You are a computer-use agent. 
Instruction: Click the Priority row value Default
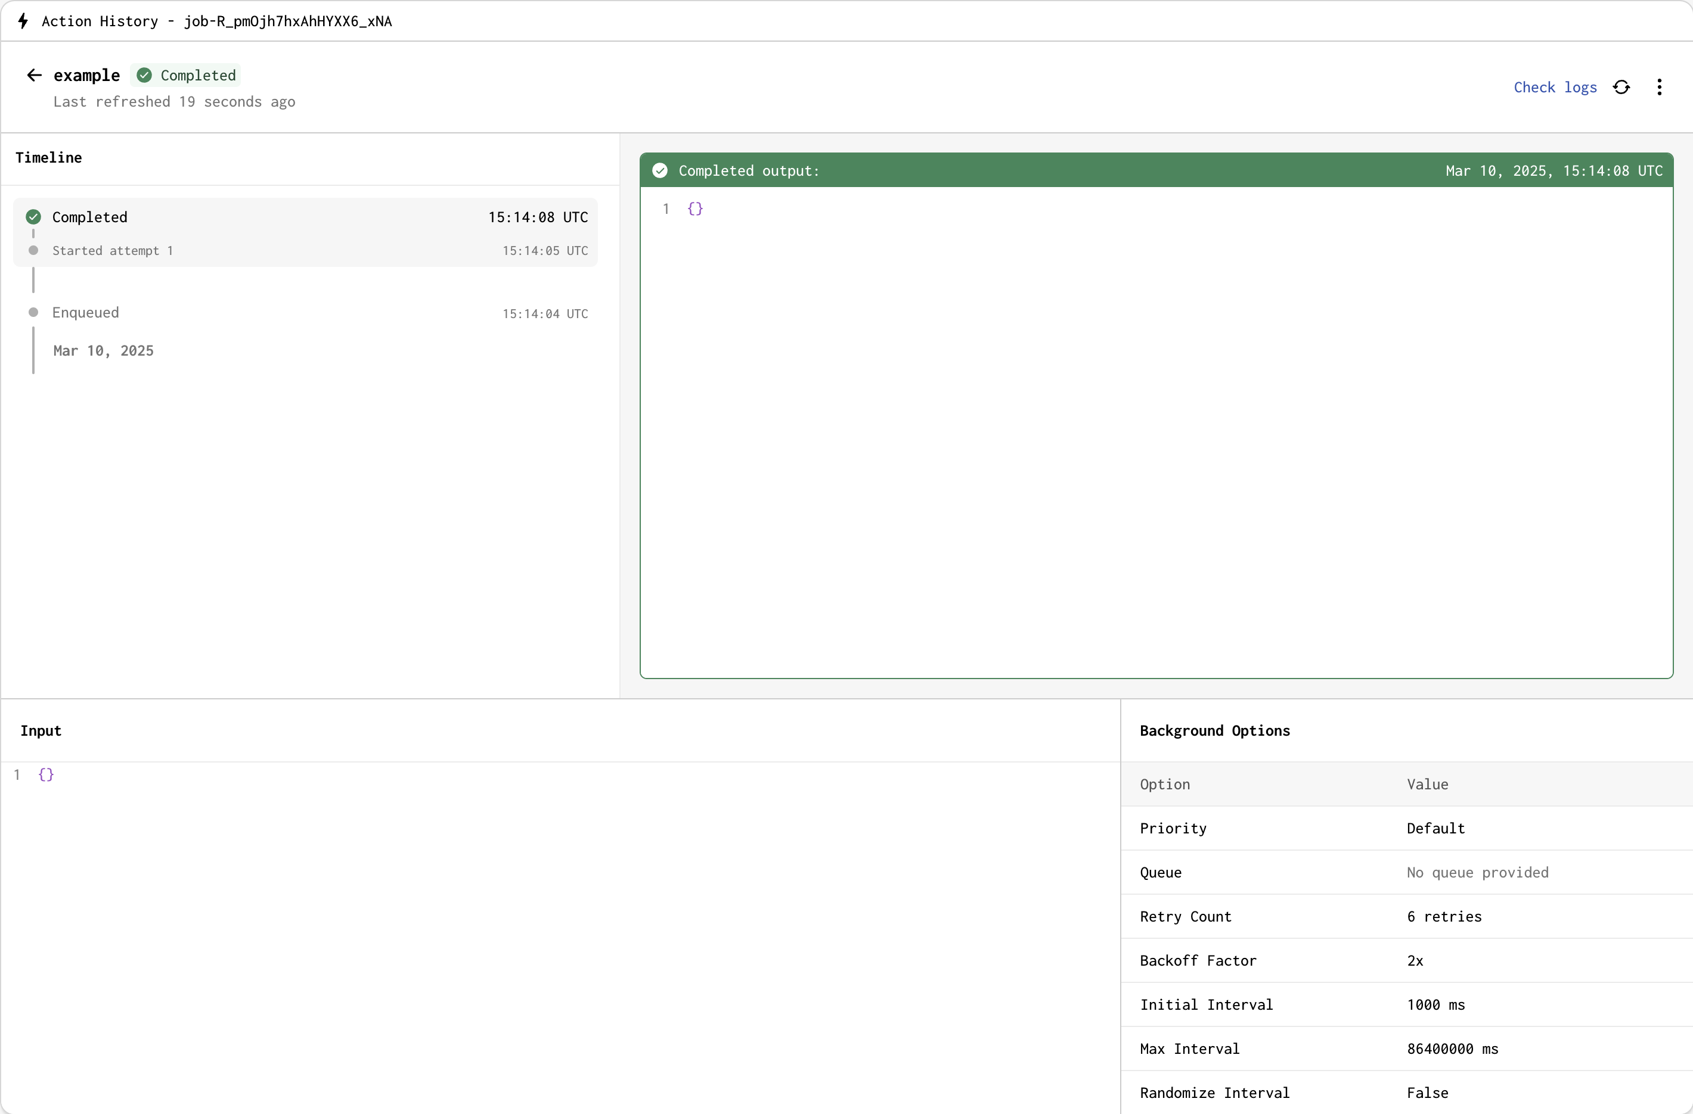click(x=1435, y=828)
